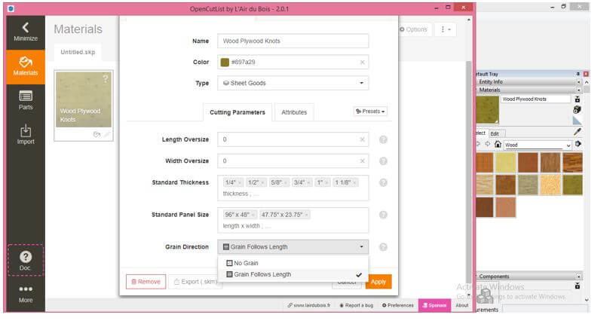Open the Materials sidebar section
Image resolution: width=616 pixels, height=321 pixels.
(x=26, y=67)
